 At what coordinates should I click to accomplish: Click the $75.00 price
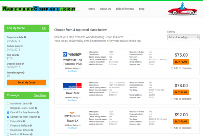coord(181,55)
